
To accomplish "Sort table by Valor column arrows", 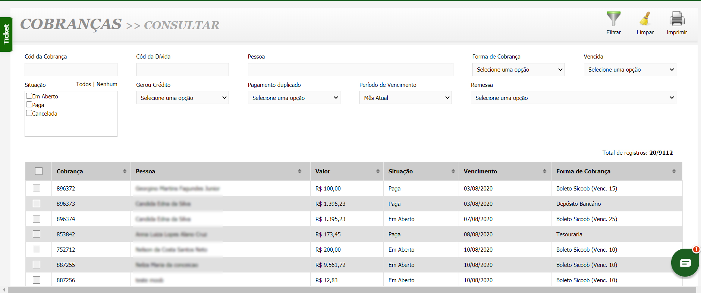I will [378, 171].
